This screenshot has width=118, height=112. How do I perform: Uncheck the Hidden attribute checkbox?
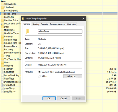(39, 76)
